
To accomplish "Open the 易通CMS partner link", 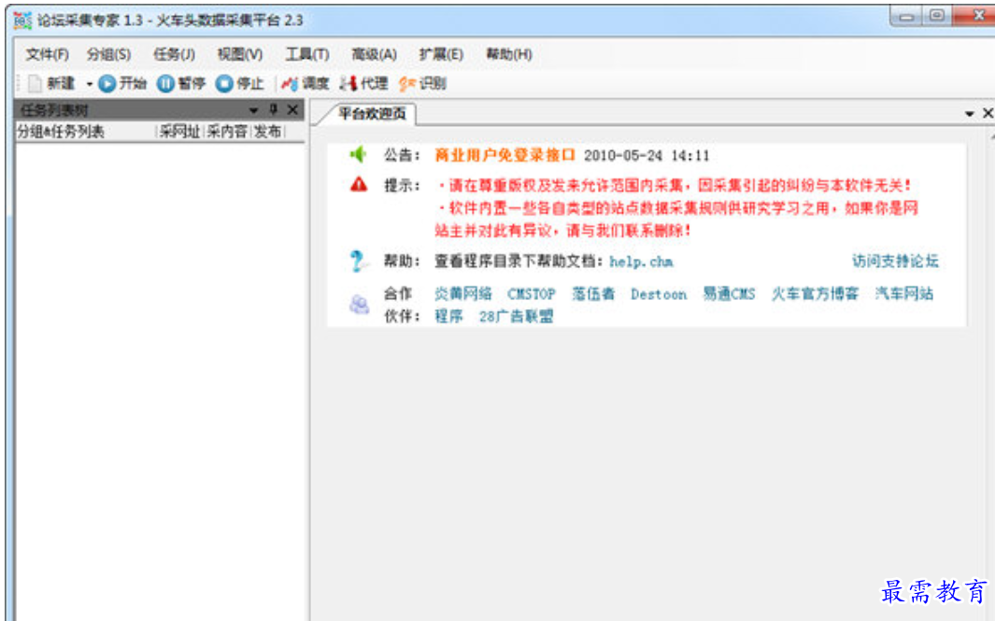I will pos(729,293).
